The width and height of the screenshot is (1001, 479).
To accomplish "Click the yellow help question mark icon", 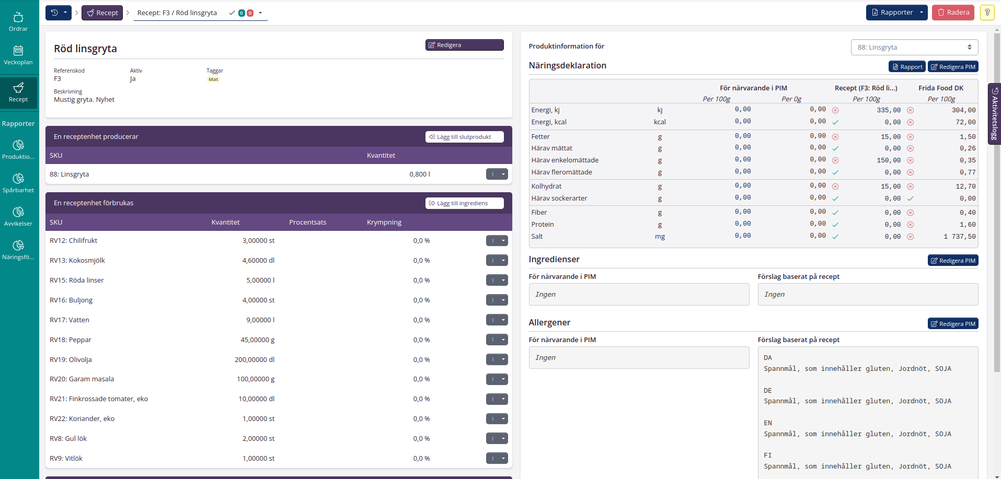I will click(x=987, y=13).
